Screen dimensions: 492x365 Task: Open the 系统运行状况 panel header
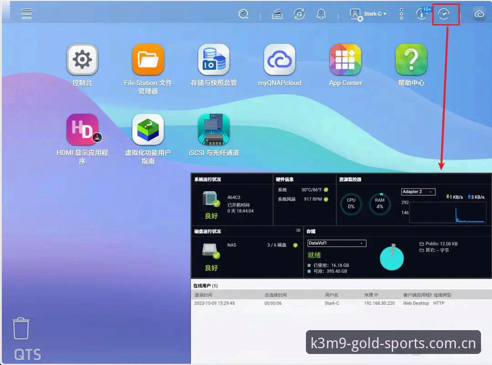click(208, 179)
